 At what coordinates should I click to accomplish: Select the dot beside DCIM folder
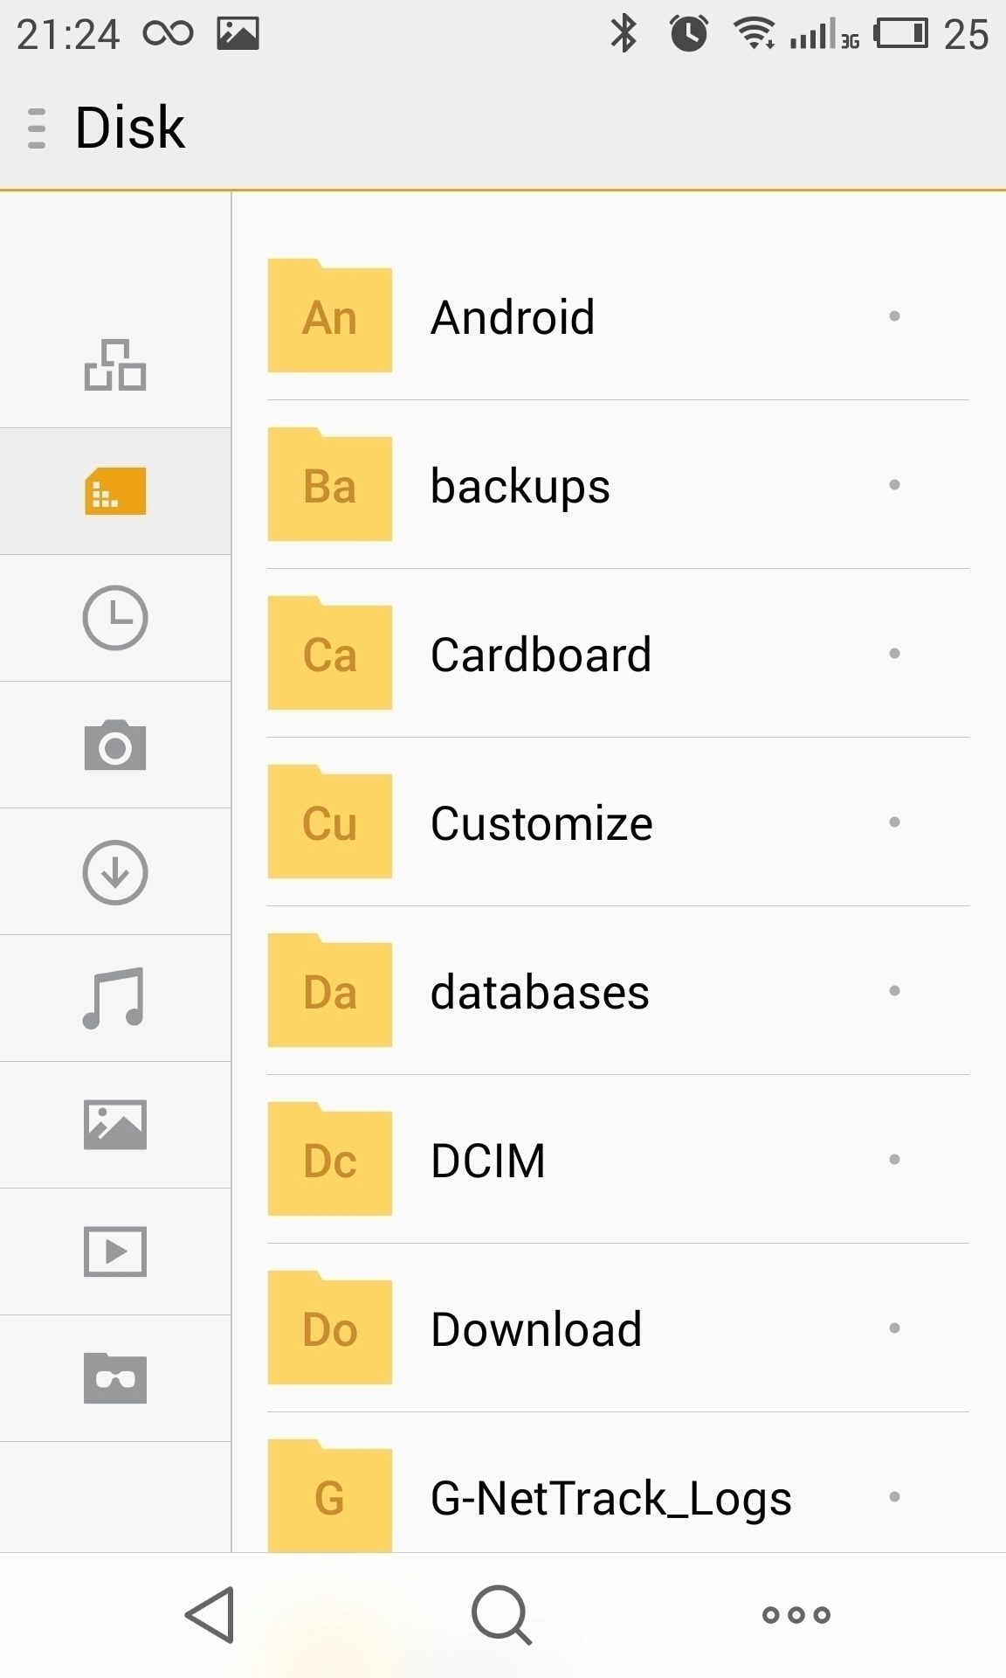tap(894, 1160)
